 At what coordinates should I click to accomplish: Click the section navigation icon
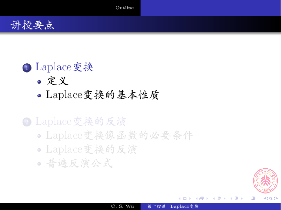coord(236,199)
